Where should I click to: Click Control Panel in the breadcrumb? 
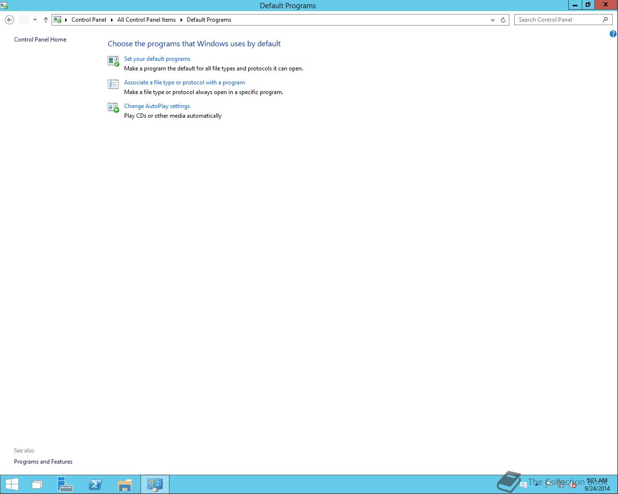tap(89, 20)
